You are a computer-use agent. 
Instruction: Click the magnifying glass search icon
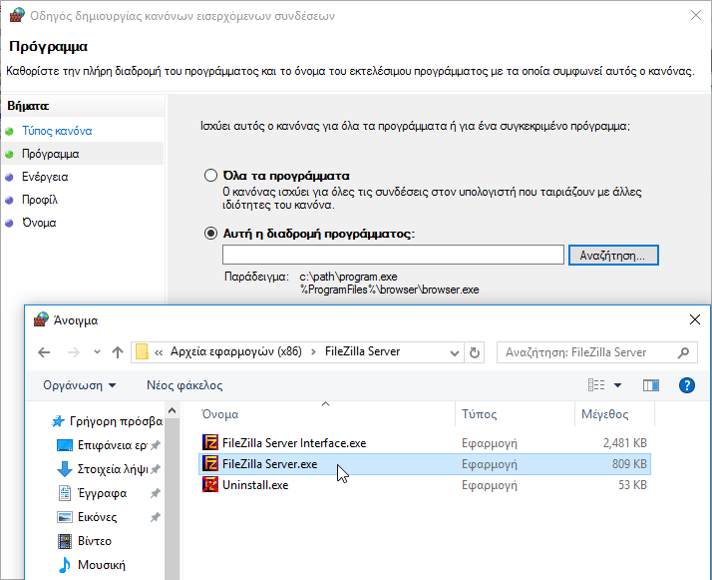683,352
